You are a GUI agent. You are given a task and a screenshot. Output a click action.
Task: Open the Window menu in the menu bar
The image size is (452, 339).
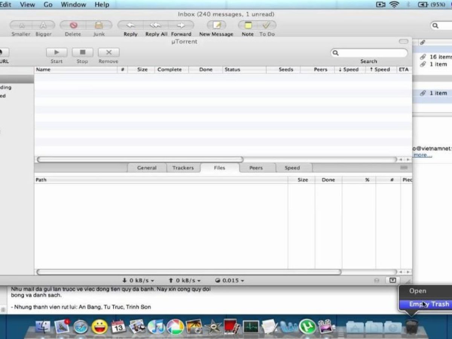click(73, 5)
